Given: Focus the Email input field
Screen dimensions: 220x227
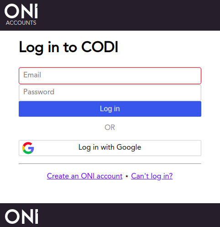Looking at the screenshot, I should coord(110,76).
